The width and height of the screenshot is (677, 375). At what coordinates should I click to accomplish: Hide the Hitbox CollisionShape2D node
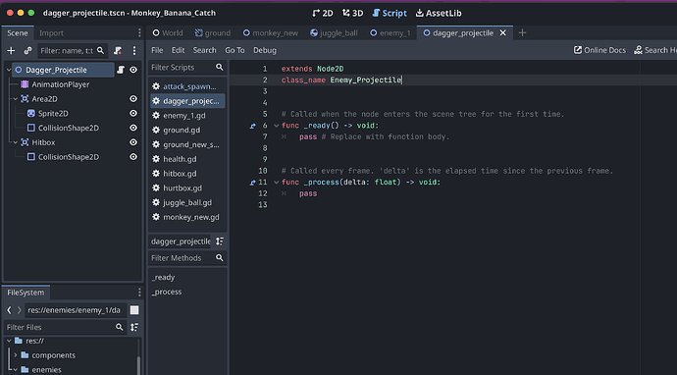coord(133,157)
